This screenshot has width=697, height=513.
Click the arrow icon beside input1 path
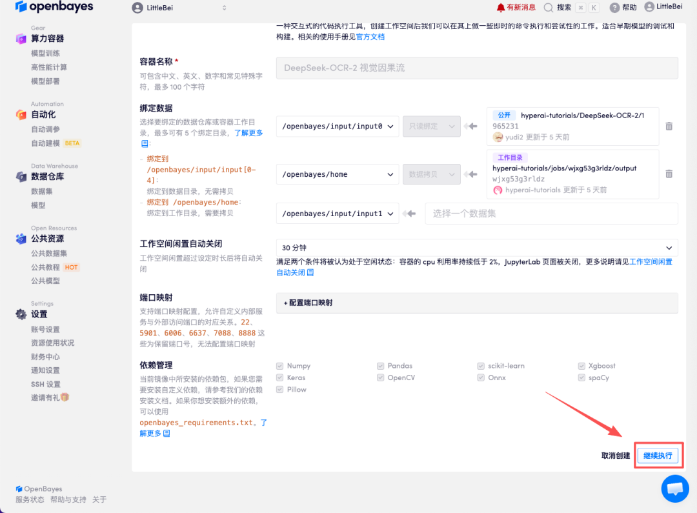[x=409, y=214]
